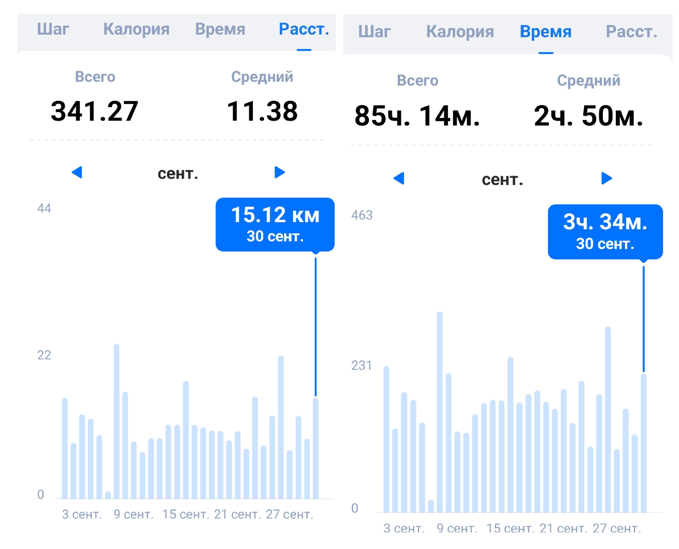Viewport: 679px width, 549px height.
Task: Select the tallest time bar near 9 сент.
Action: 440,412
